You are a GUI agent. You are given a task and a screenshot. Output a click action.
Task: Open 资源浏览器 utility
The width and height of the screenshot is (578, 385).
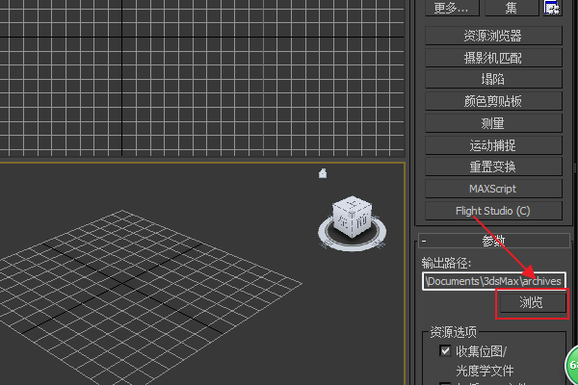493,36
